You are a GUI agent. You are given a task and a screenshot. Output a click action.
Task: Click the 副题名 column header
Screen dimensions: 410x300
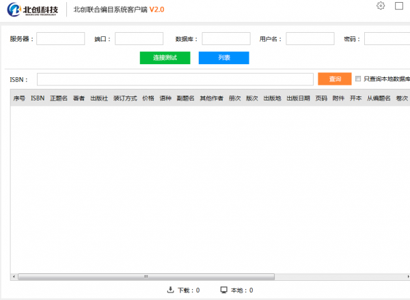pyautogui.click(x=186, y=98)
